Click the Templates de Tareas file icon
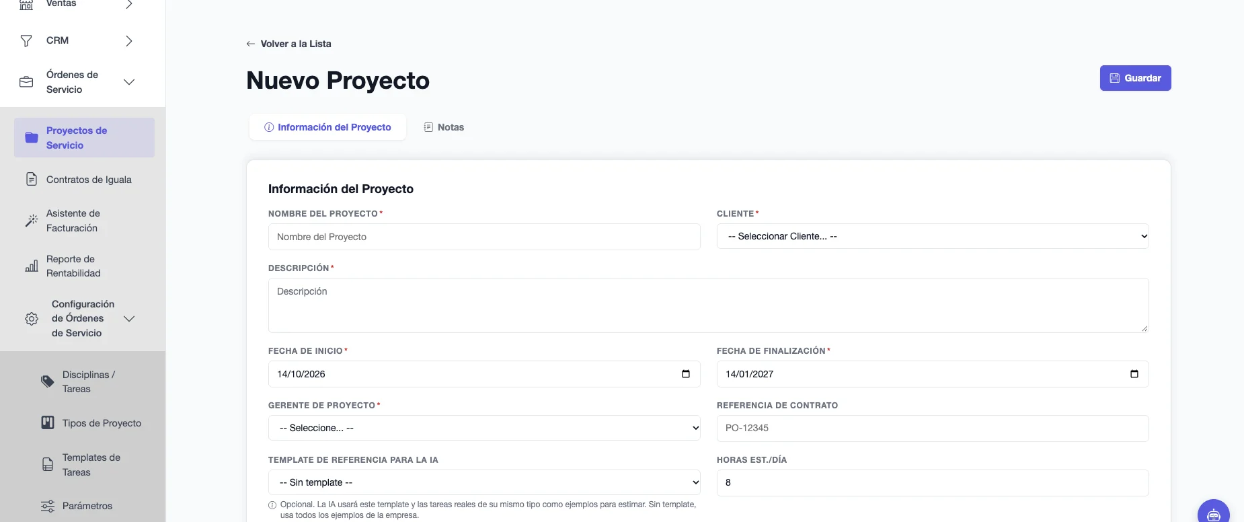 [x=48, y=465]
